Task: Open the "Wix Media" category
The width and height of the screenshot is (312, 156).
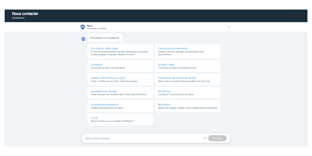Action: pyautogui.click(x=187, y=106)
